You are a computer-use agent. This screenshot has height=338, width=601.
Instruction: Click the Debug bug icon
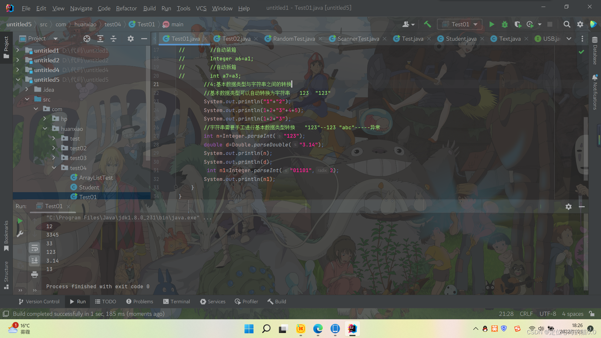click(x=505, y=24)
